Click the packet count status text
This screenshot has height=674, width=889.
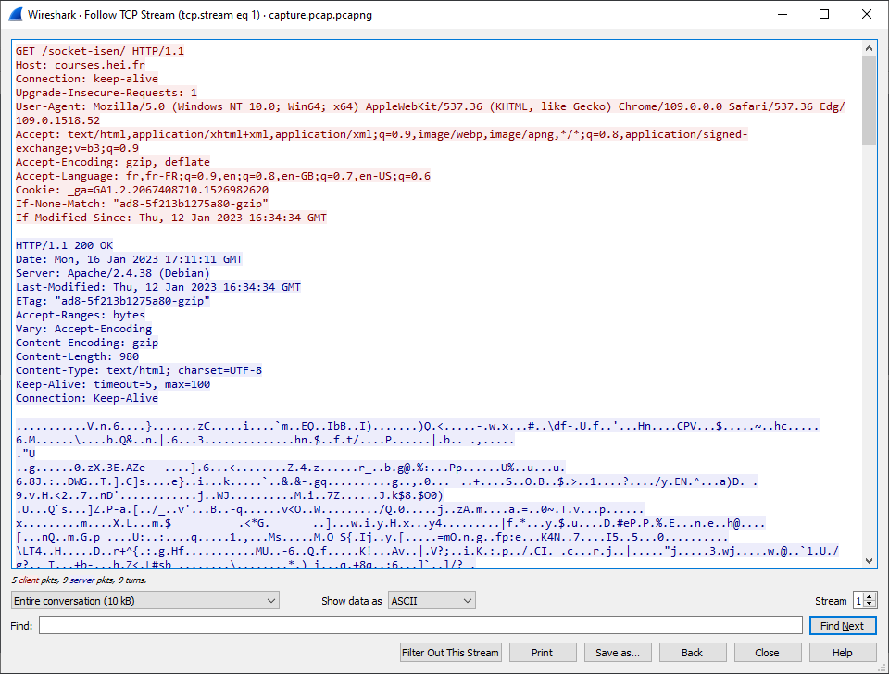coord(79,580)
